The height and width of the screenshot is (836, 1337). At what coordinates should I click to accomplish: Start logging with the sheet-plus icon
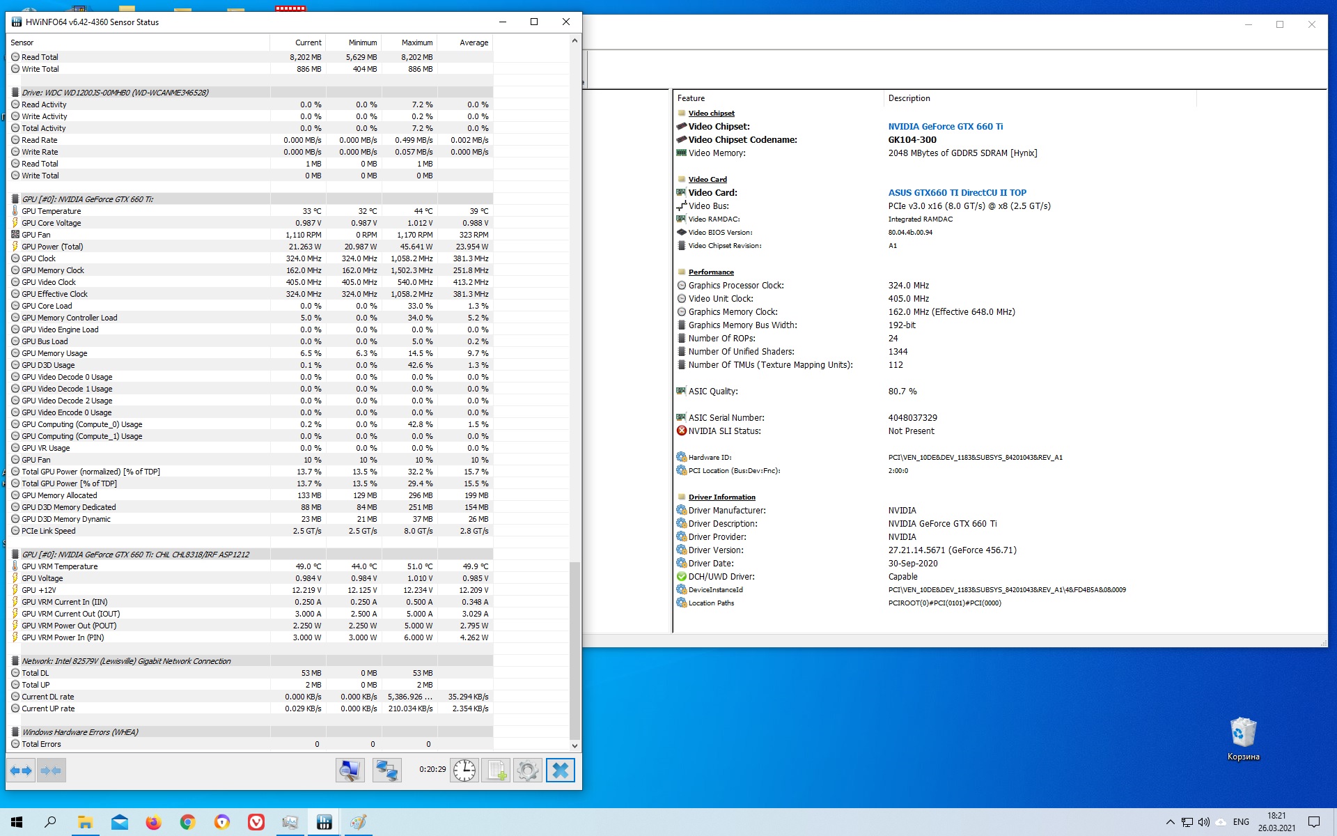[496, 771]
